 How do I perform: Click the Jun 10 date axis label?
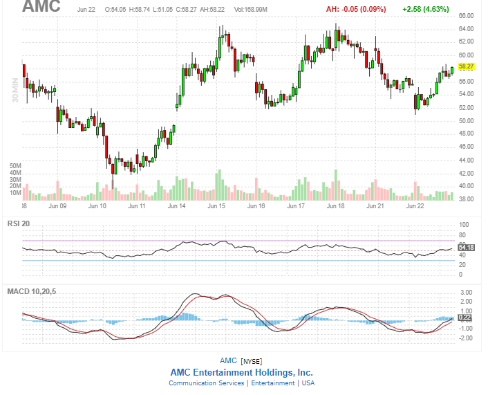(97, 206)
